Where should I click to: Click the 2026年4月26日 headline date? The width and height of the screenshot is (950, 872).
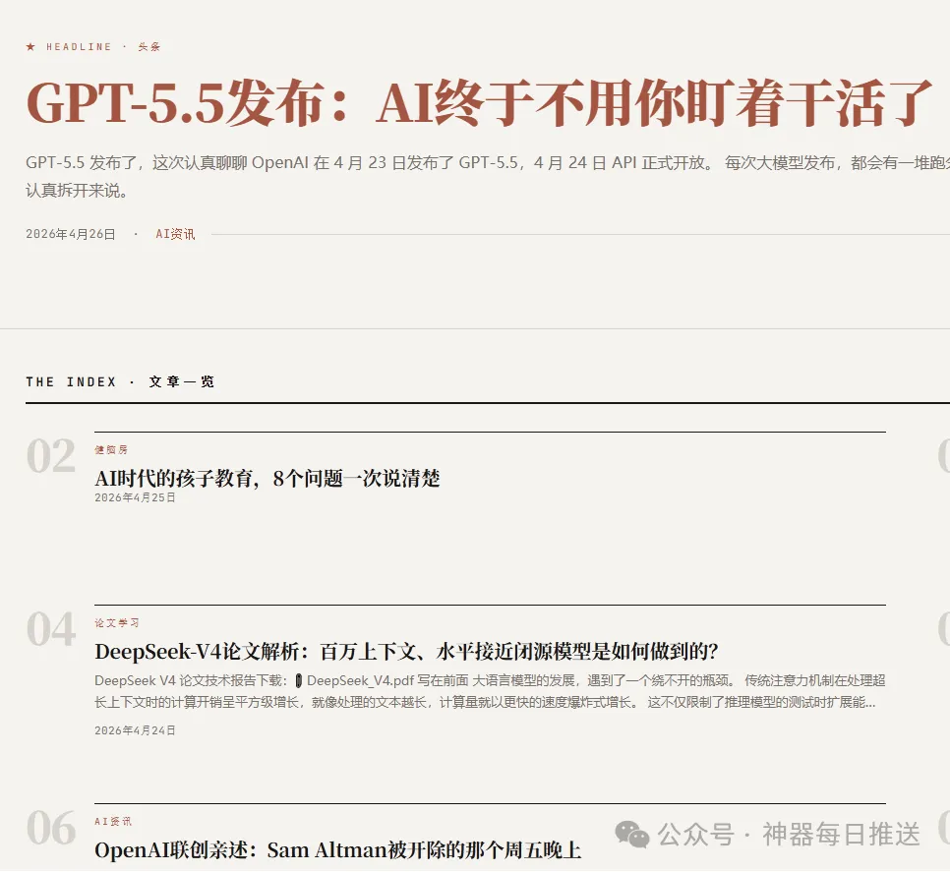70,234
